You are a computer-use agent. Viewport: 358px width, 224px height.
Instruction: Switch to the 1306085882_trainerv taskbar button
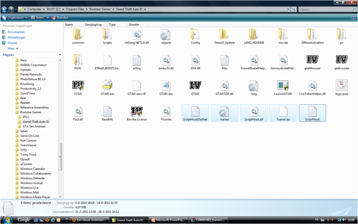209,220
